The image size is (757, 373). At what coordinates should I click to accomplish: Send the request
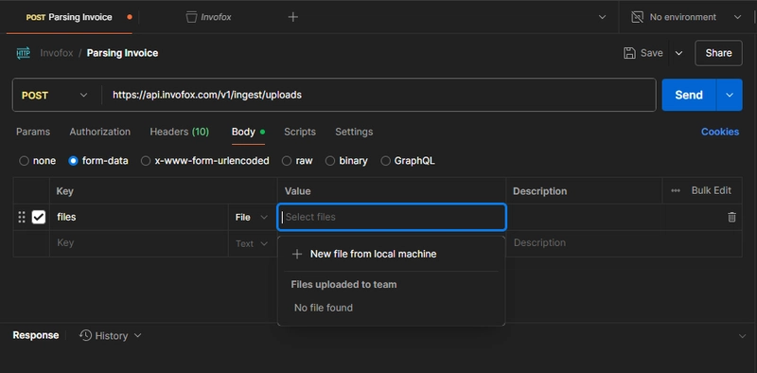689,95
